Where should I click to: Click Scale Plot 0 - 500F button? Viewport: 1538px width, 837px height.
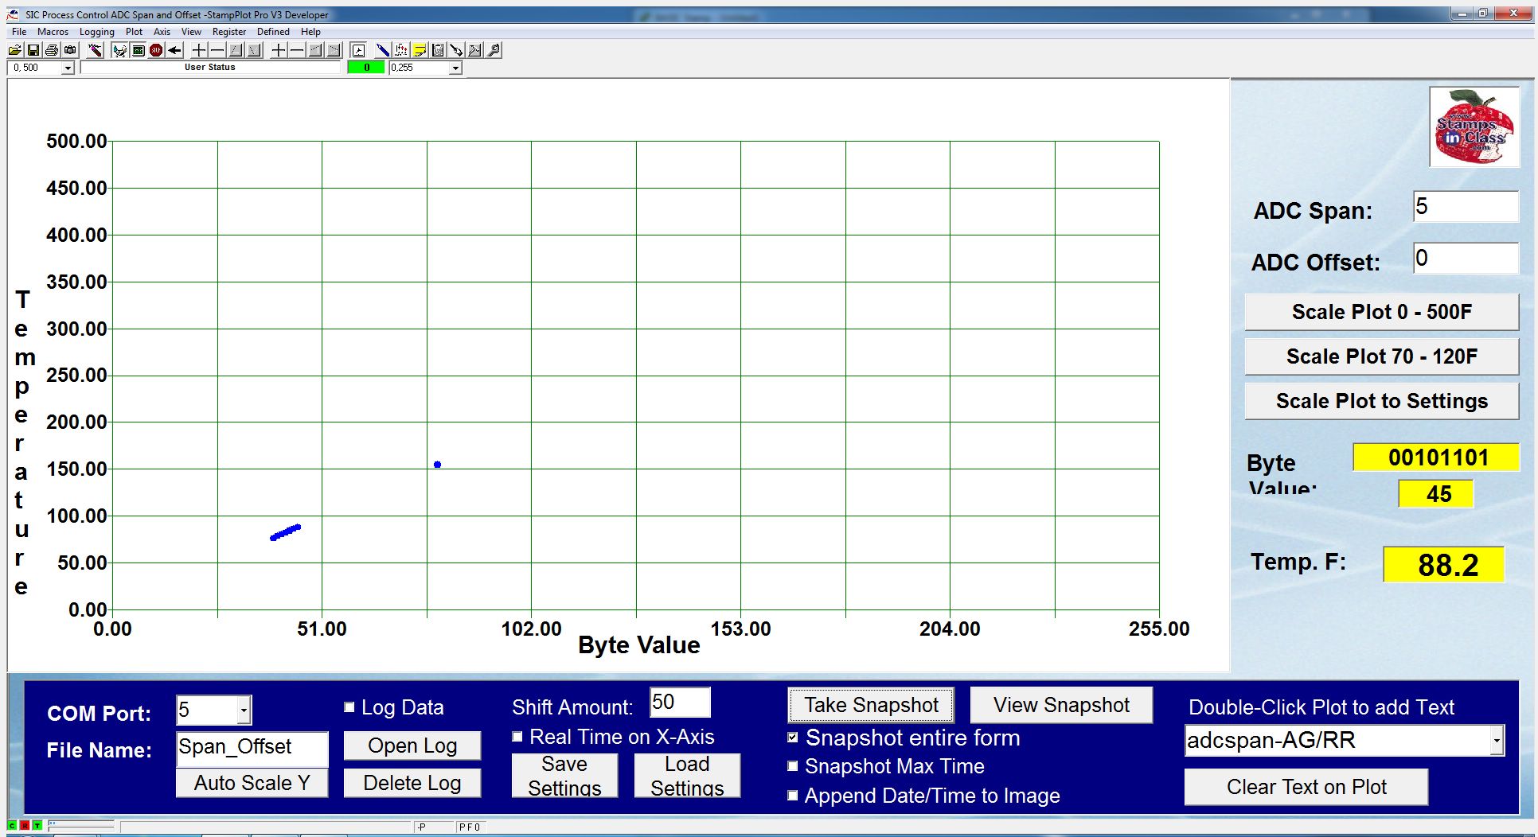1381,312
